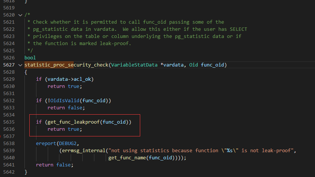Image resolution: width=315 pixels, height=177 pixels.
Task: Click the errmsg_internal function call
Action: [x=83, y=151]
